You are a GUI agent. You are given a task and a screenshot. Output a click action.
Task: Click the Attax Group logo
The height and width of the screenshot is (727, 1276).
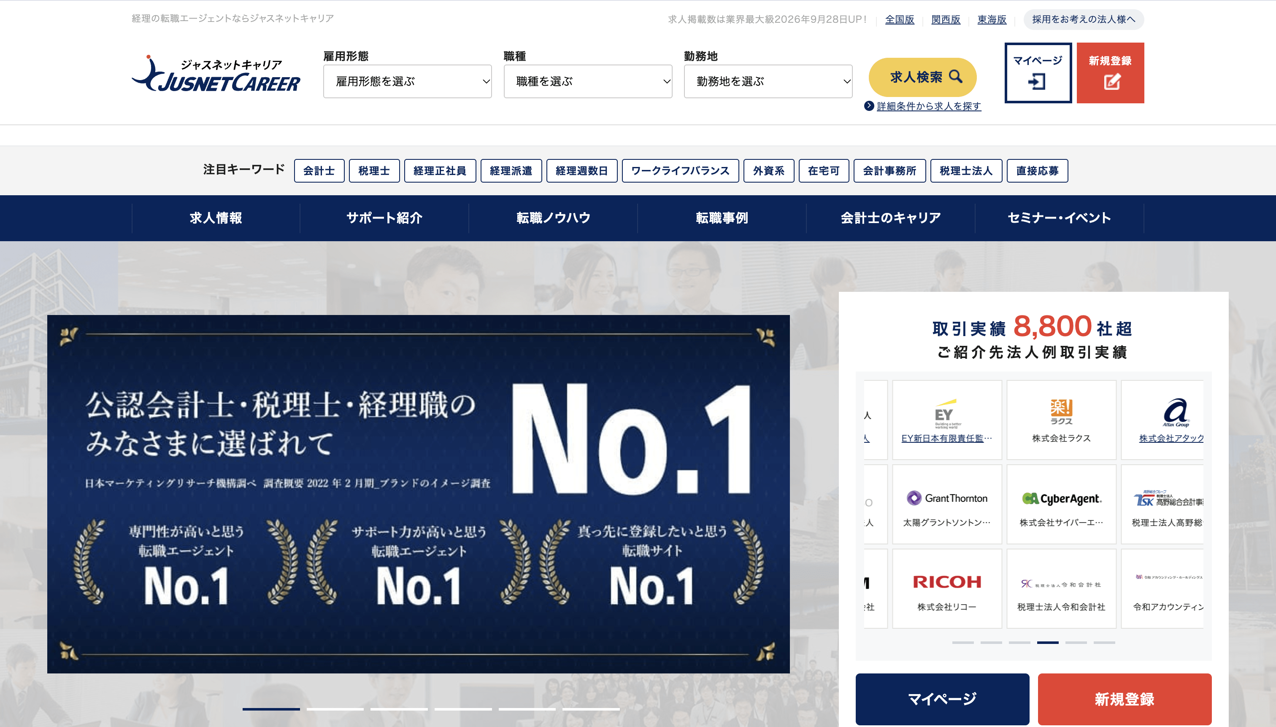(1176, 412)
